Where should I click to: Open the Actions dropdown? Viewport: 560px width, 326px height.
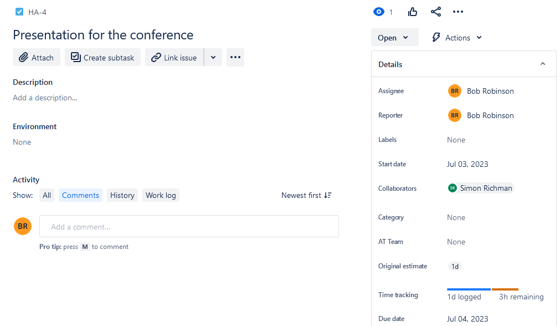pyautogui.click(x=456, y=37)
